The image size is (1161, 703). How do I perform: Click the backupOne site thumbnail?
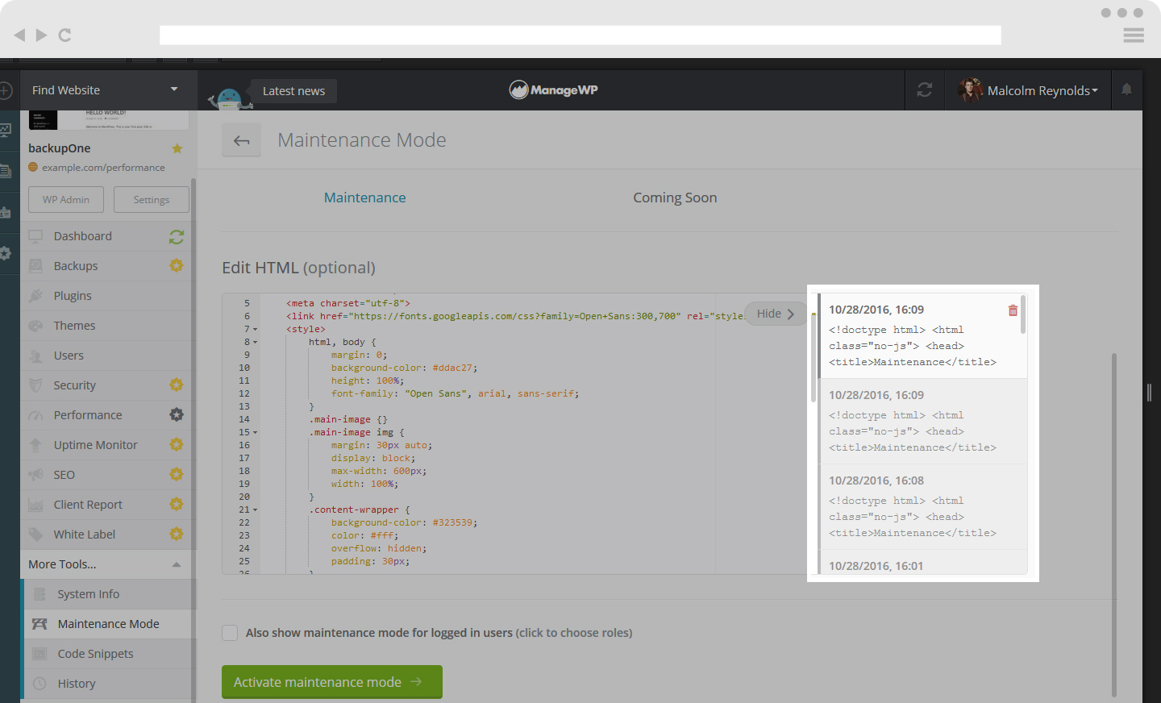click(108, 120)
